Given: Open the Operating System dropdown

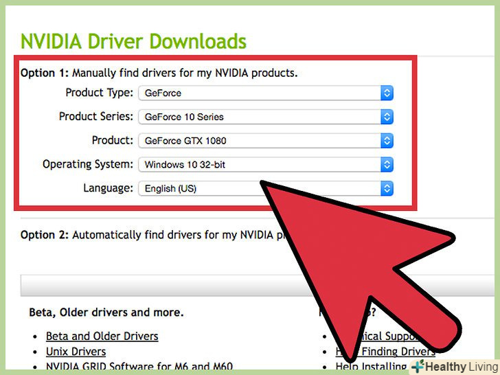Looking at the screenshot, I should coord(266,165).
